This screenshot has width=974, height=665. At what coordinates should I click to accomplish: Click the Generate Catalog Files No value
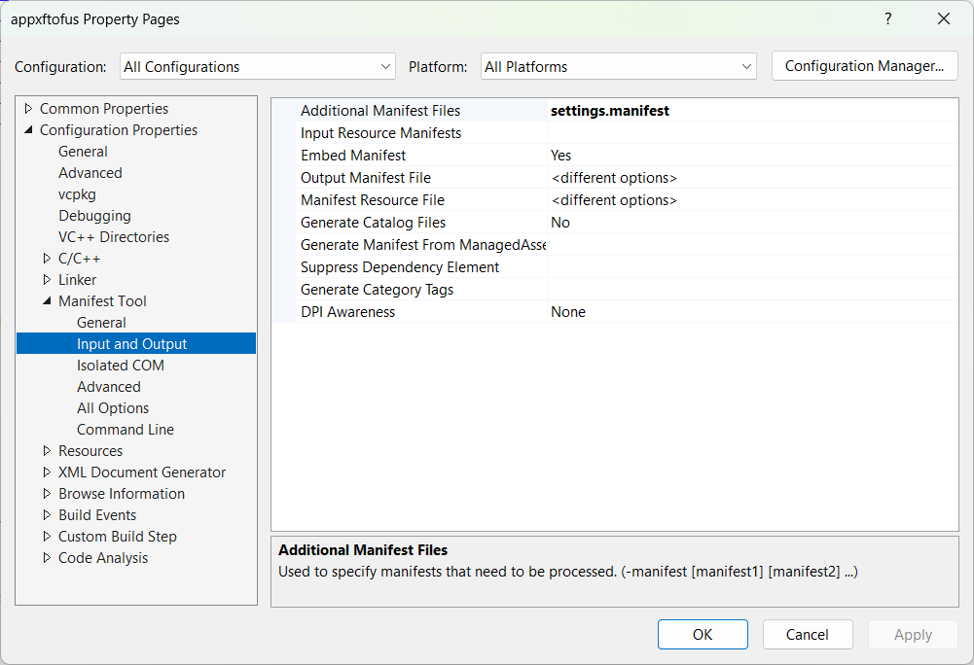(752, 223)
